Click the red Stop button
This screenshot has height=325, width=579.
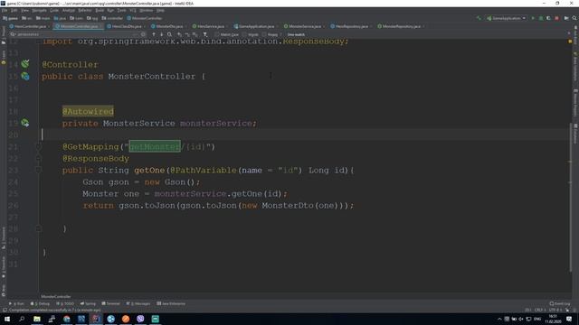tap(557, 18)
